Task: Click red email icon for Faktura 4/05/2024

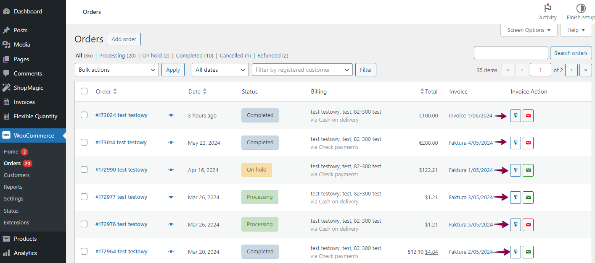Action: (528, 143)
